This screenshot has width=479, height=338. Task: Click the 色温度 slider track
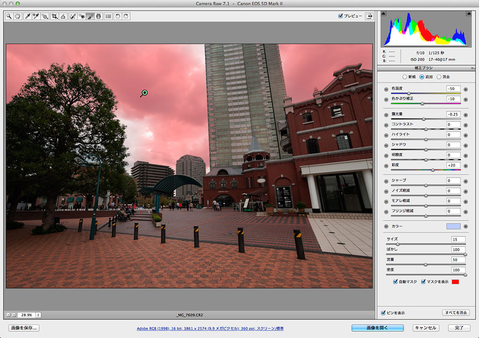point(426,93)
